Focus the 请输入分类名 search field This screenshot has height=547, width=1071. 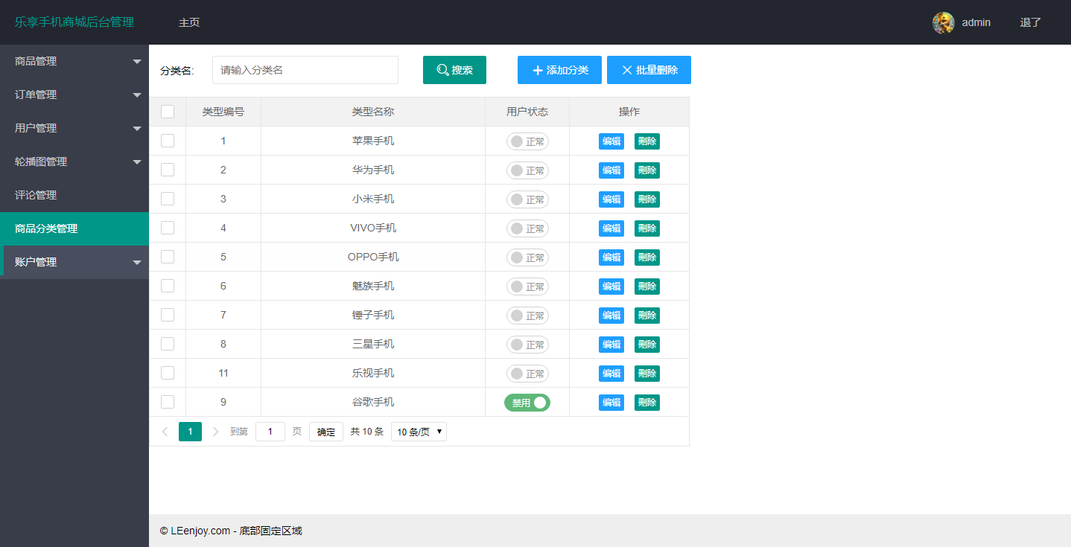pos(305,70)
